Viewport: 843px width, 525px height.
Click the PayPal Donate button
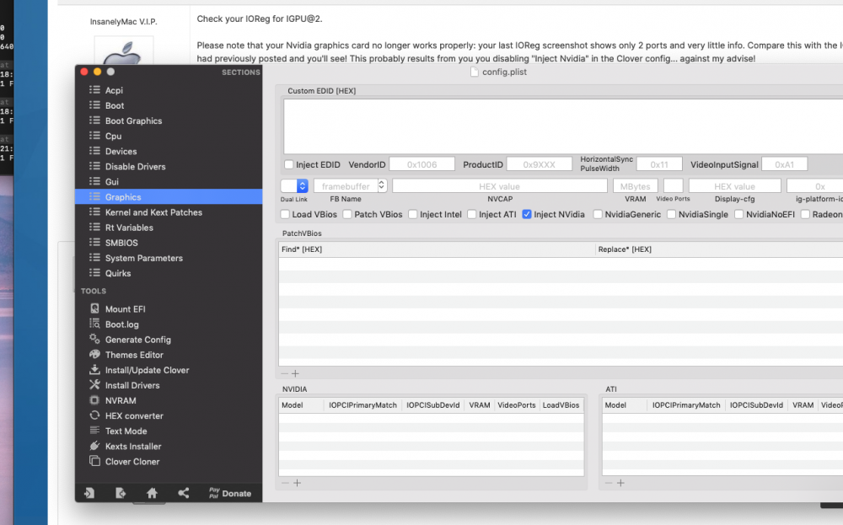(x=230, y=493)
